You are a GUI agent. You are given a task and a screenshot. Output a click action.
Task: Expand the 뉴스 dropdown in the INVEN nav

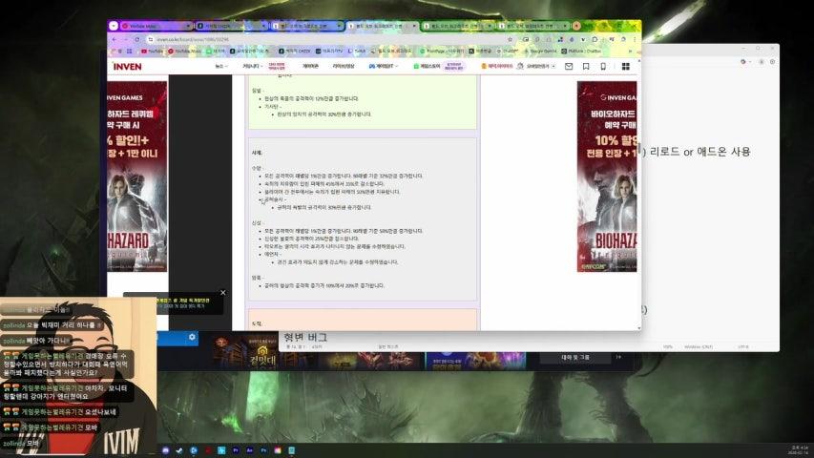click(220, 67)
